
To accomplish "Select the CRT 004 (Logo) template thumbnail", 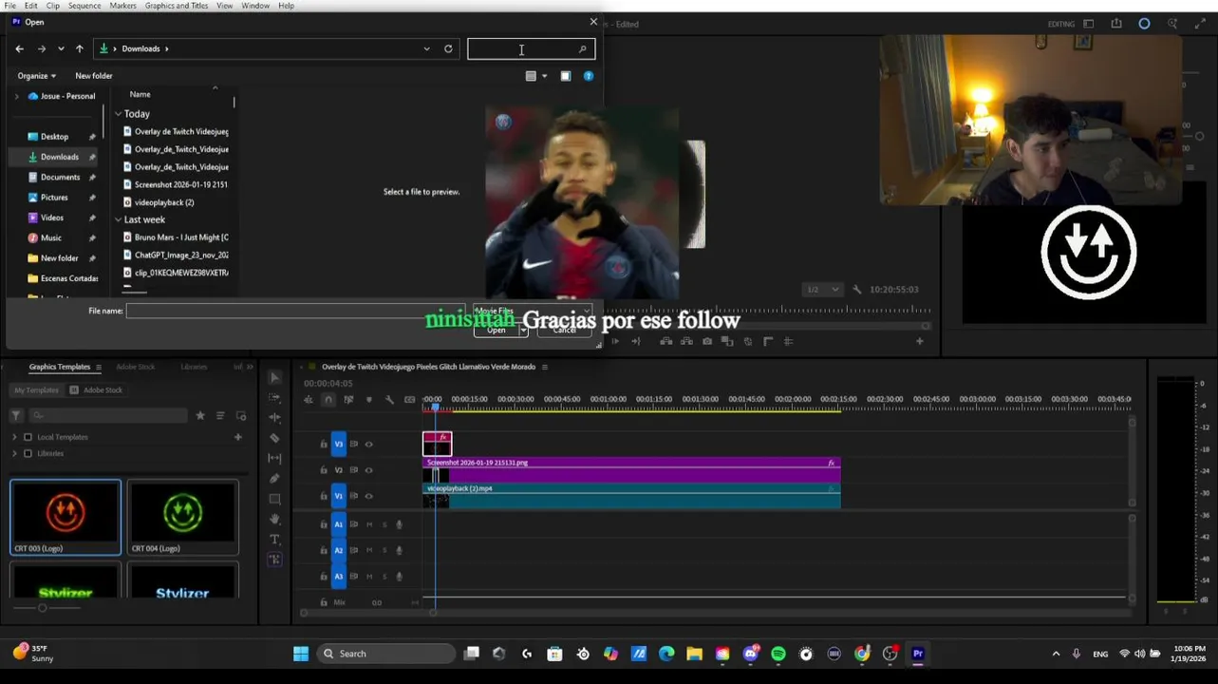I will coord(182,517).
